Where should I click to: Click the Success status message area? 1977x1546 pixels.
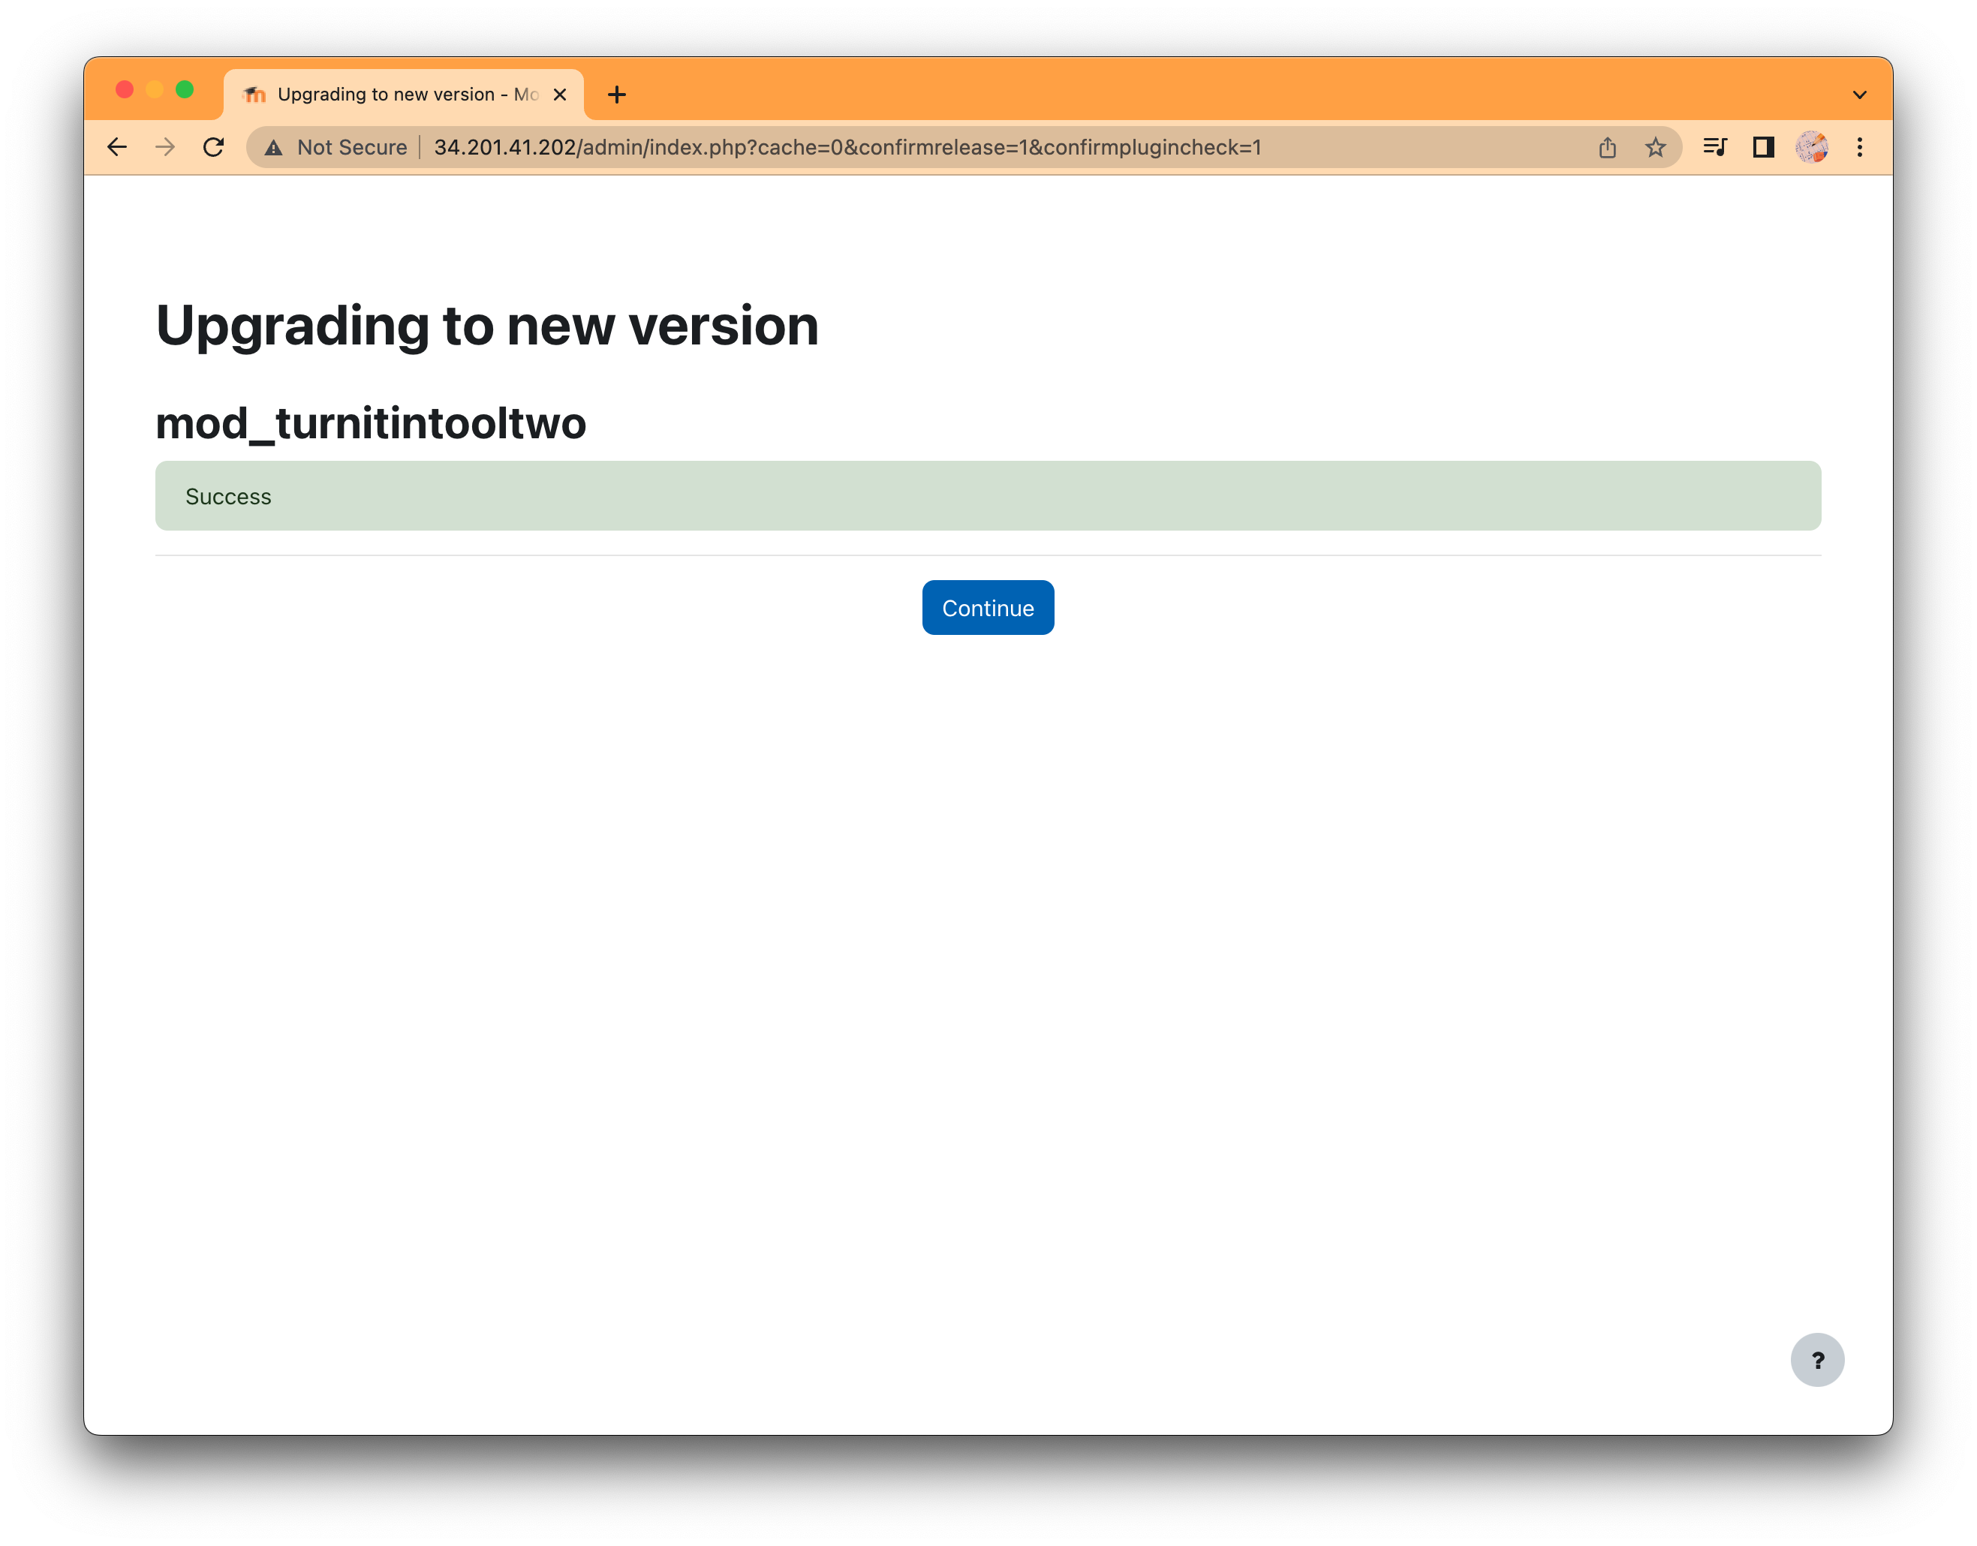988,495
